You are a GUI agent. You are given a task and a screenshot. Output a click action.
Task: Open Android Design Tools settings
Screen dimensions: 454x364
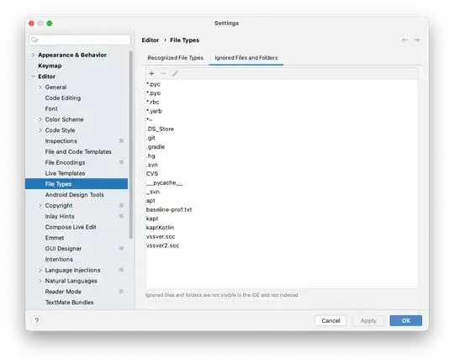pos(75,195)
